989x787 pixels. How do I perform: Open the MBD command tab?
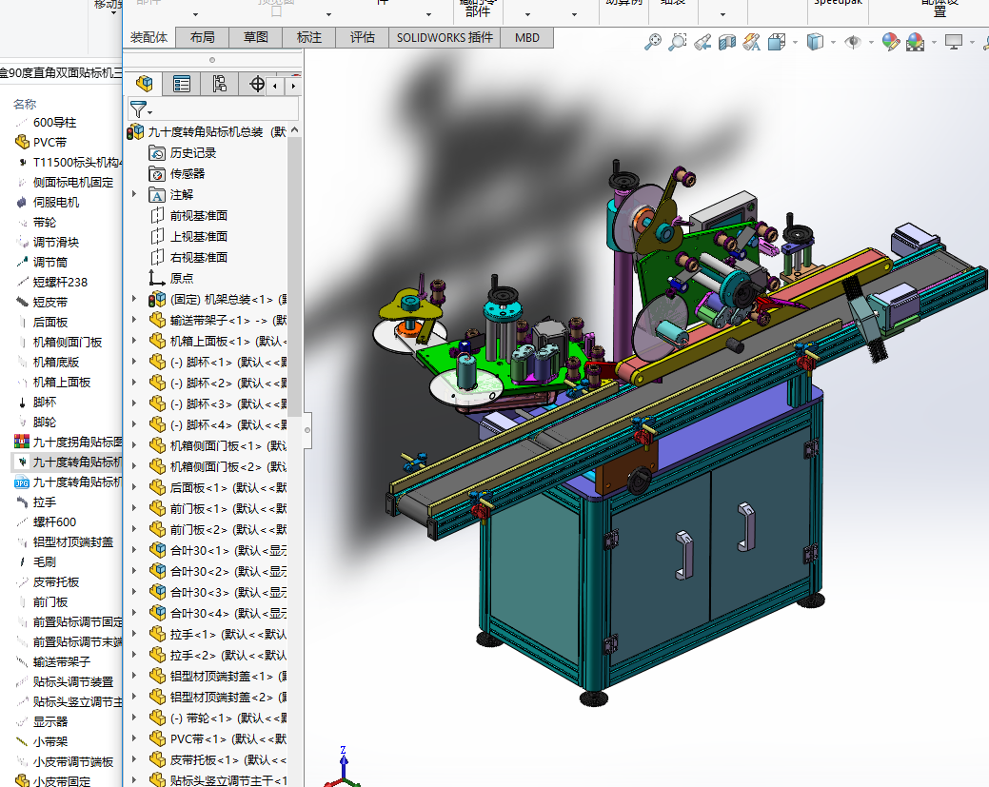click(527, 38)
